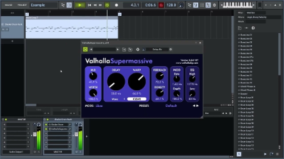
Task: Toggle the green loop button in transport
Action: tap(107, 5)
